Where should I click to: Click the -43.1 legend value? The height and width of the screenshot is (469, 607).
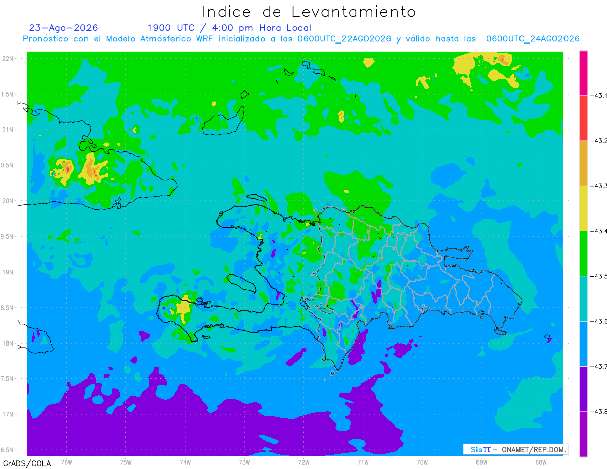pyautogui.click(x=598, y=95)
